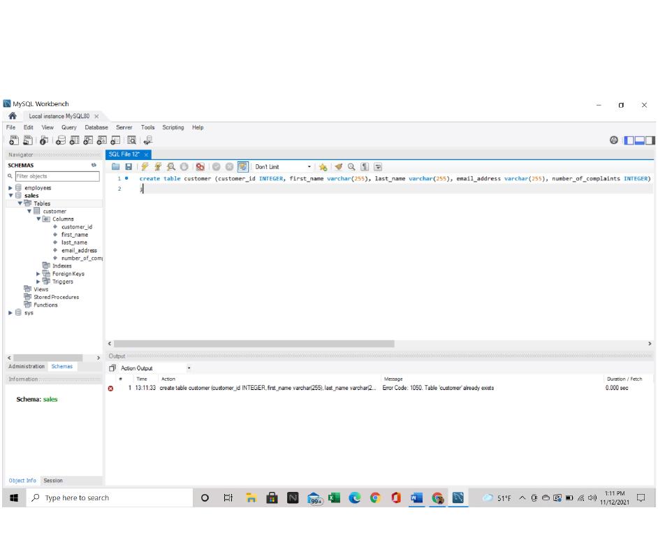
Task: Open the Scripting menu
Action: pyautogui.click(x=173, y=128)
